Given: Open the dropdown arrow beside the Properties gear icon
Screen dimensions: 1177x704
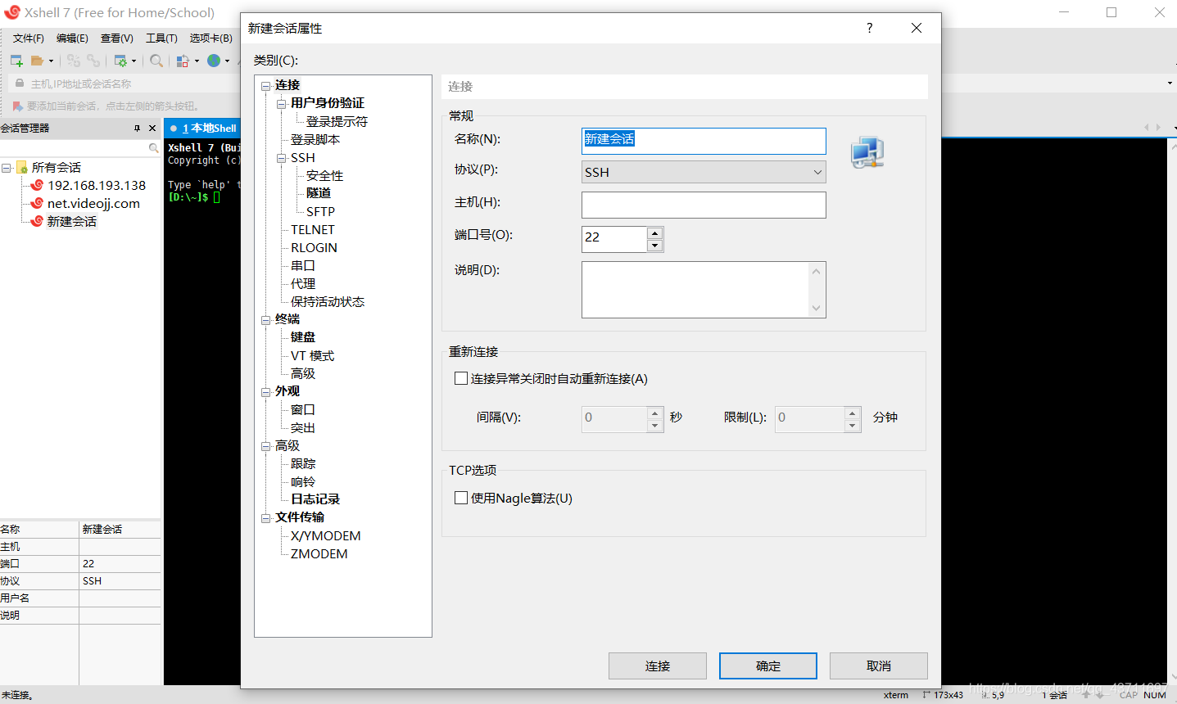Looking at the screenshot, I should coord(134,61).
